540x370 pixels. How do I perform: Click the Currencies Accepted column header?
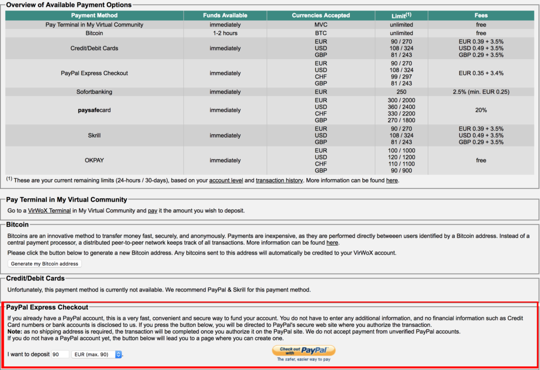pos(321,16)
